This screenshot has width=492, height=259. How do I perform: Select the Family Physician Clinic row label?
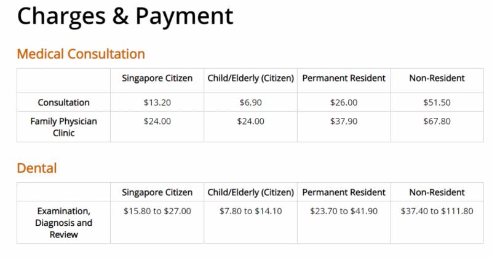63,126
